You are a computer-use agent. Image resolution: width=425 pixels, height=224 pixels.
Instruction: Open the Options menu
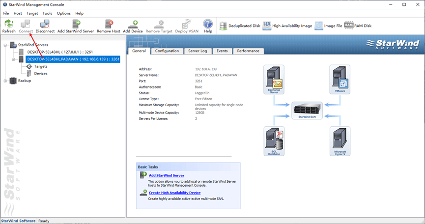pos(64,13)
